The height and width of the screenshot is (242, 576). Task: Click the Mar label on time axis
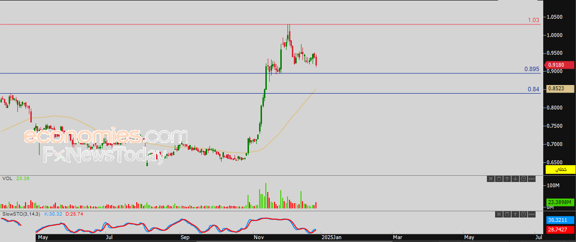pos(398,238)
